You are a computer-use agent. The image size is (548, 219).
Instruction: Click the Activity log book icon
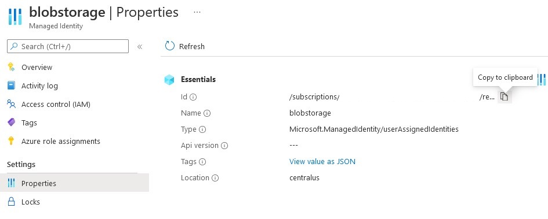[11, 86]
